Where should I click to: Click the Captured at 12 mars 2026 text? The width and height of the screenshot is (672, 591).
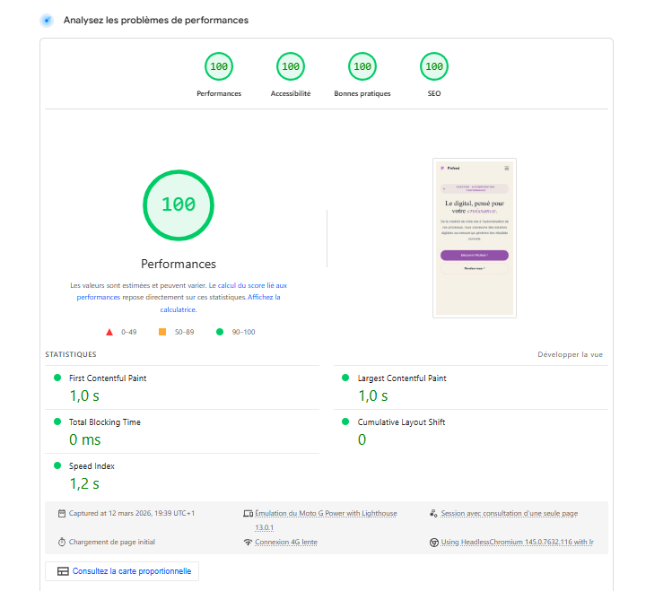click(x=132, y=513)
